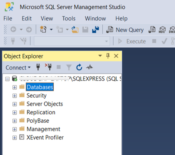The height and width of the screenshot is (155, 175).
Task: Select the Management tree item
Action: (43, 129)
